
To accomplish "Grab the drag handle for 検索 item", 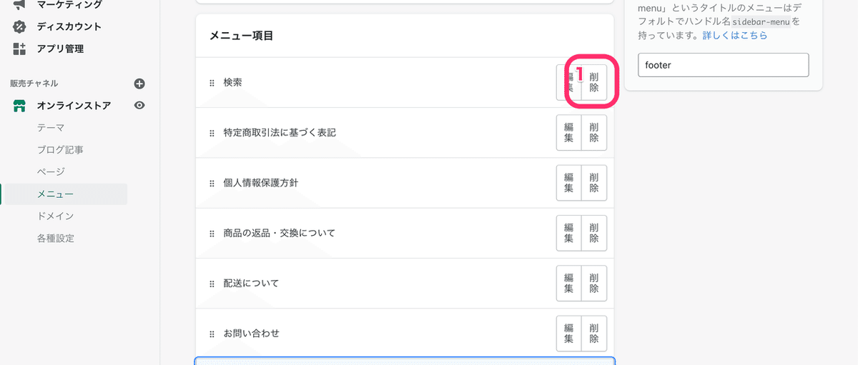I will click(212, 83).
